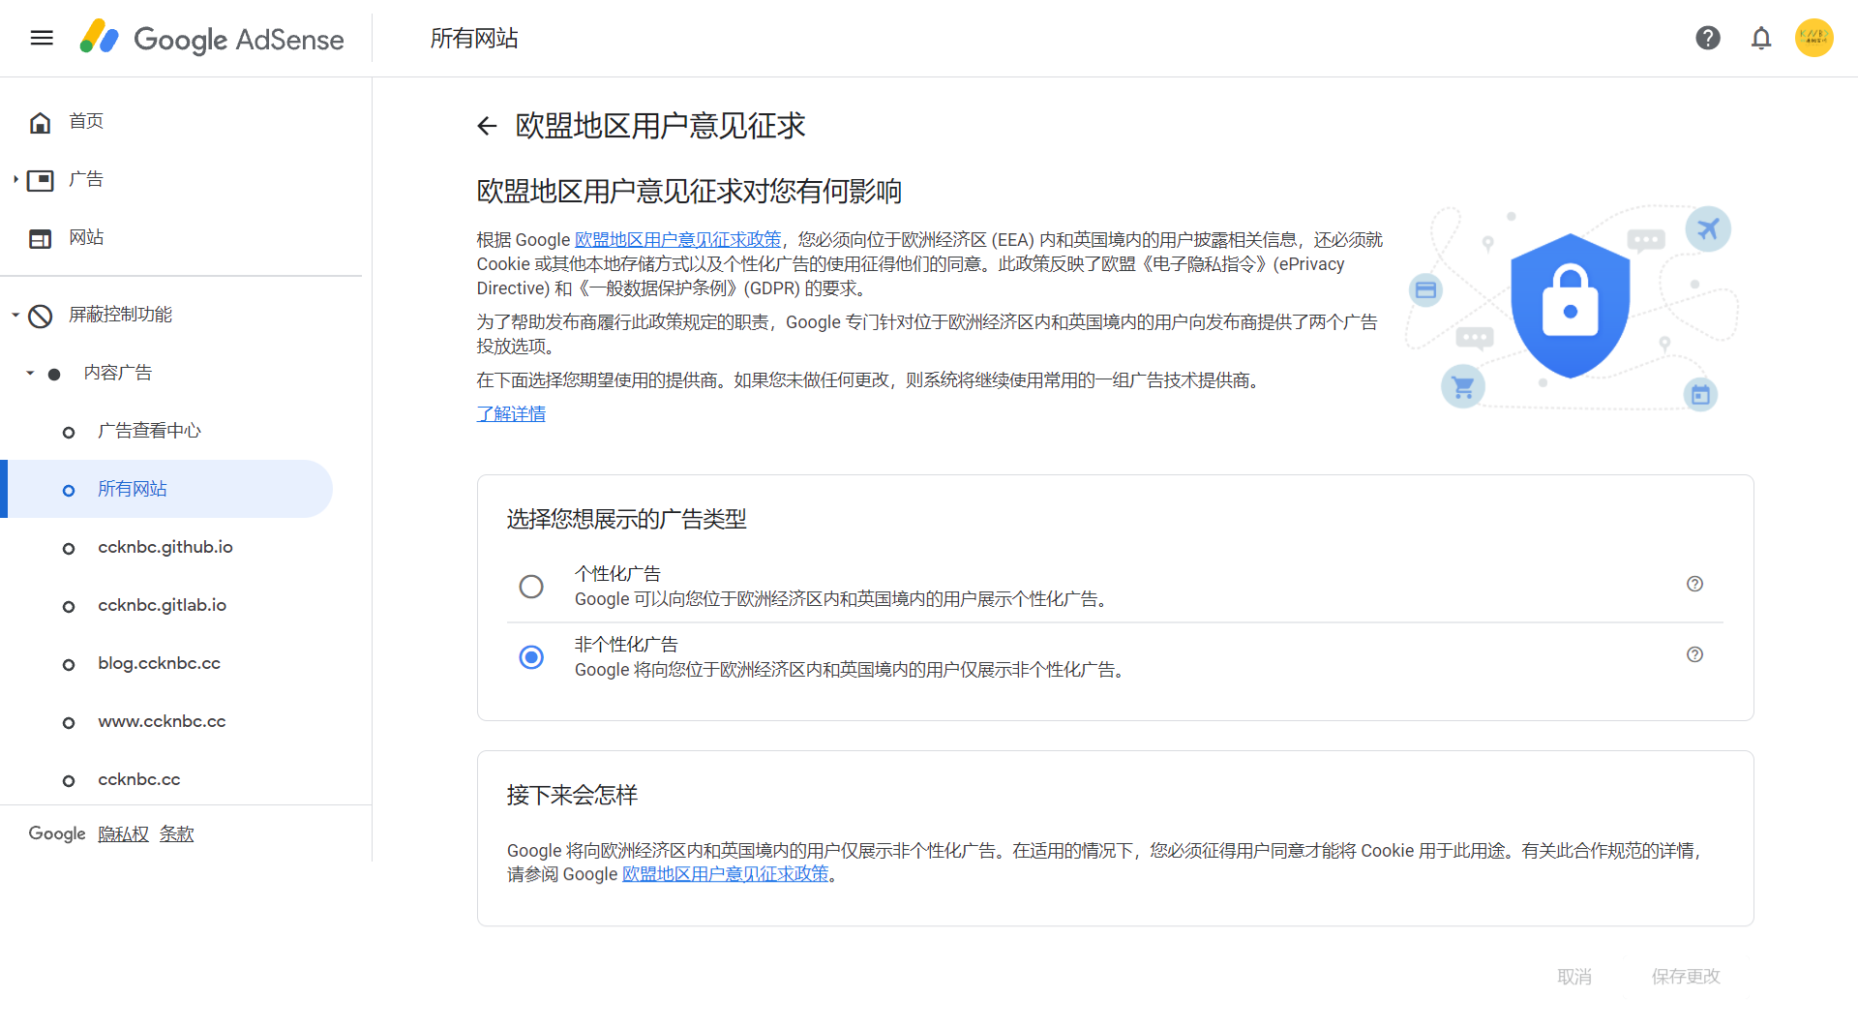
Task: Collapse the 内容广告 tree item
Action: [30, 373]
